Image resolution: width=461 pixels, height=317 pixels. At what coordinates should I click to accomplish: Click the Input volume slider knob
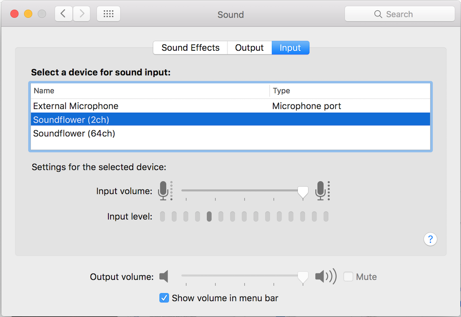pyautogui.click(x=303, y=192)
